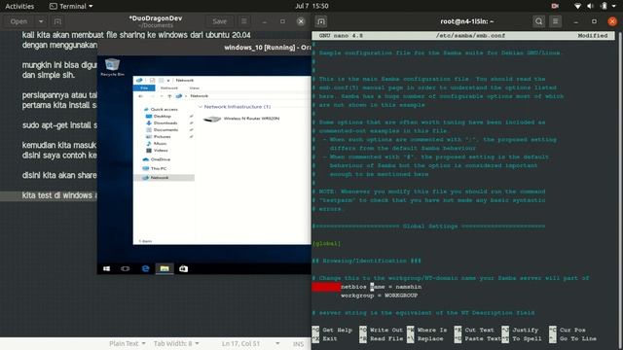Open the Plain Text language selector
This screenshot has width=623, height=350.
click(x=128, y=343)
